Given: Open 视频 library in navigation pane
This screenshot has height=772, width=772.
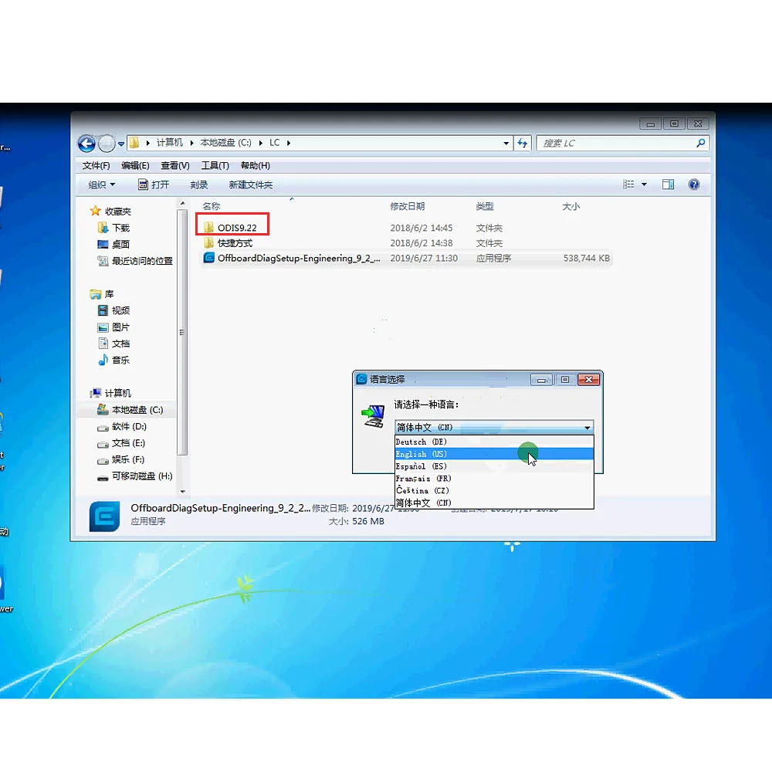Looking at the screenshot, I should point(113,310).
